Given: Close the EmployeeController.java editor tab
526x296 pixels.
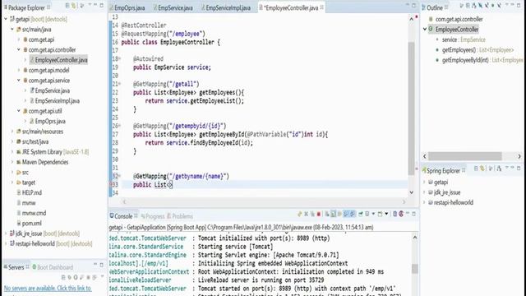Looking at the screenshot, I should (x=321, y=7).
